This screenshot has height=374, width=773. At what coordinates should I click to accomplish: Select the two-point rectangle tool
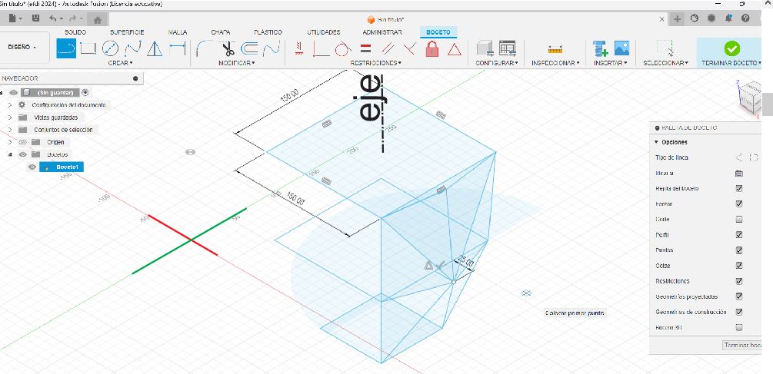[x=88, y=48]
